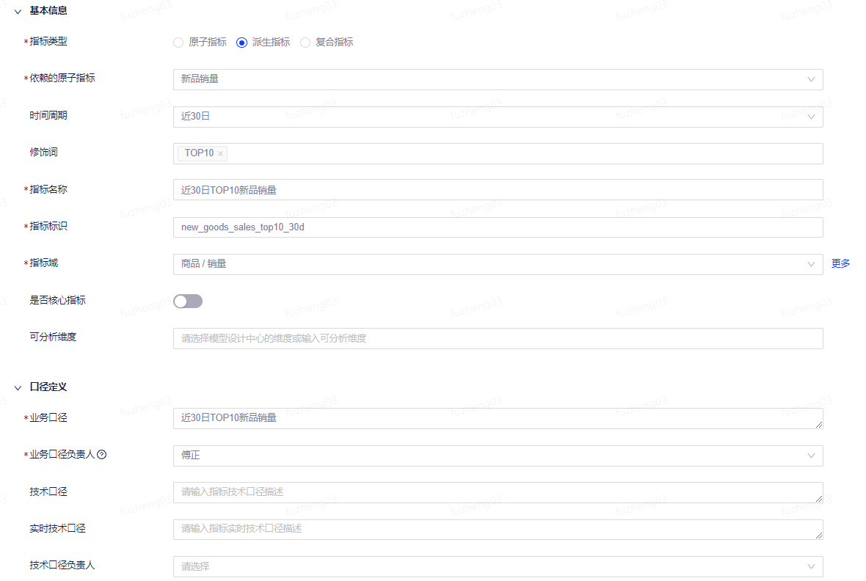Remove the TOP10 tag in 修饰词
The height and width of the screenshot is (581, 866).
click(220, 153)
